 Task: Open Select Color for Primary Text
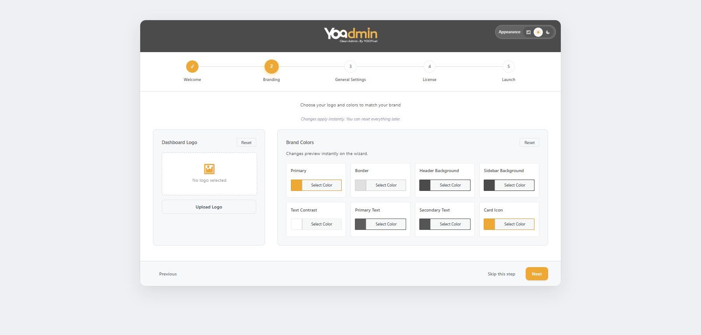point(386,224)
